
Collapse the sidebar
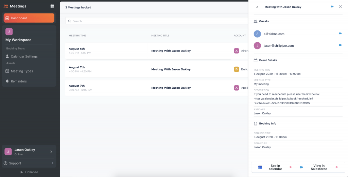(x=29, y=172)
